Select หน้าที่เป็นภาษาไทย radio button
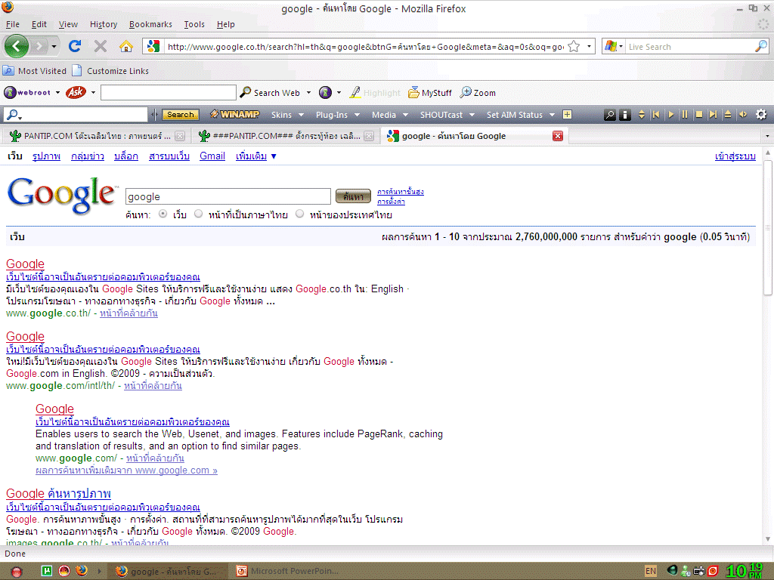Screen dimensions: 774x580 pyautogui.click(x=199, y=214)
